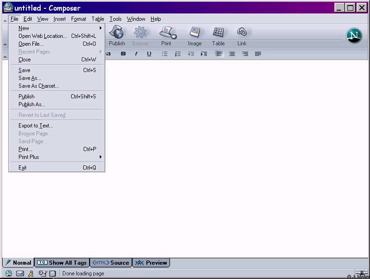Open the Tools menu
The width and height of the screenshot is (370, 279).
coord(115,19)
